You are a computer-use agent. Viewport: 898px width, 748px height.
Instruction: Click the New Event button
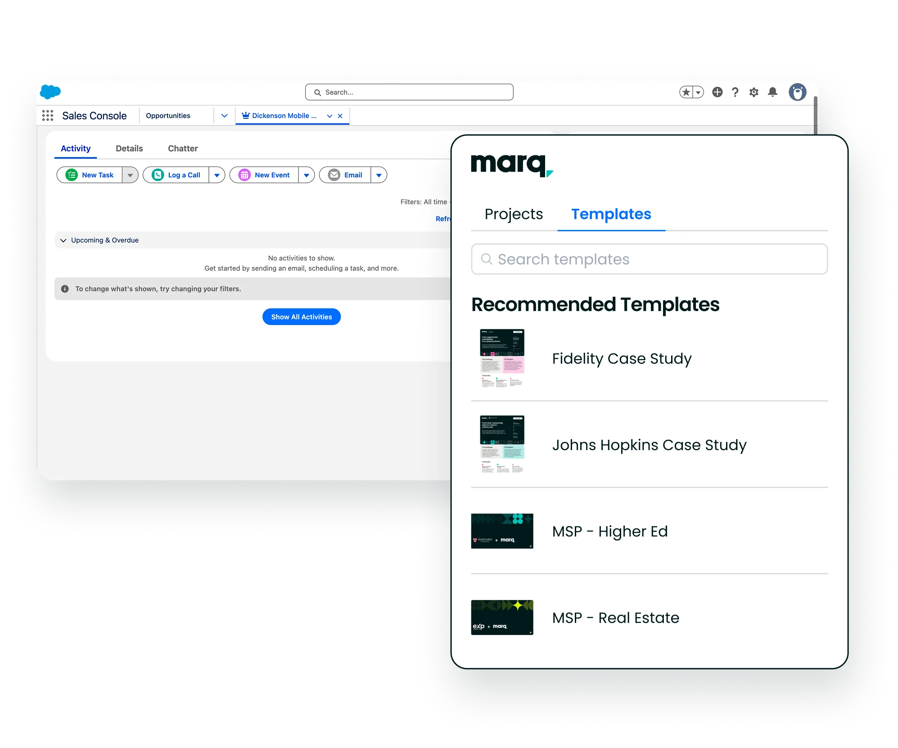(264, 175)
